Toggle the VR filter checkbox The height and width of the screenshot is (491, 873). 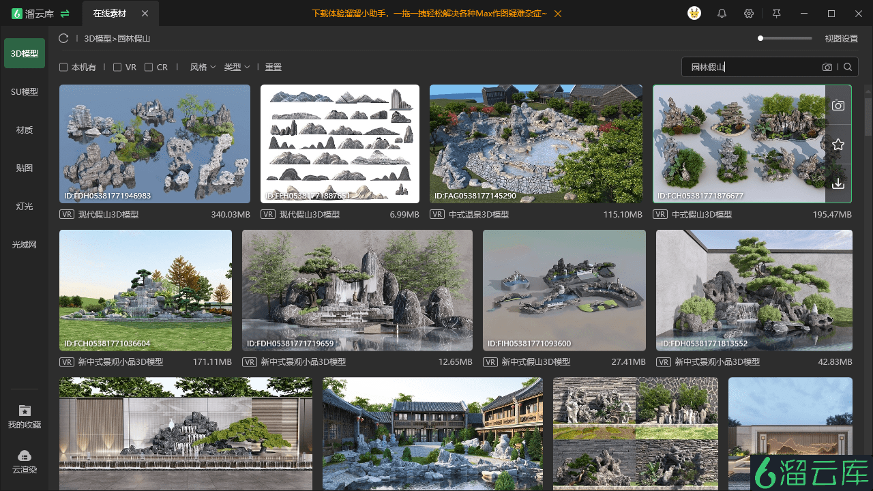pos(117,68)
